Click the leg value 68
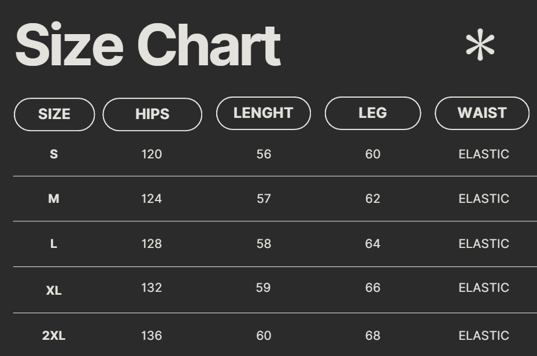The height and width of the screenshot is (356, 537). coord(373,336)
